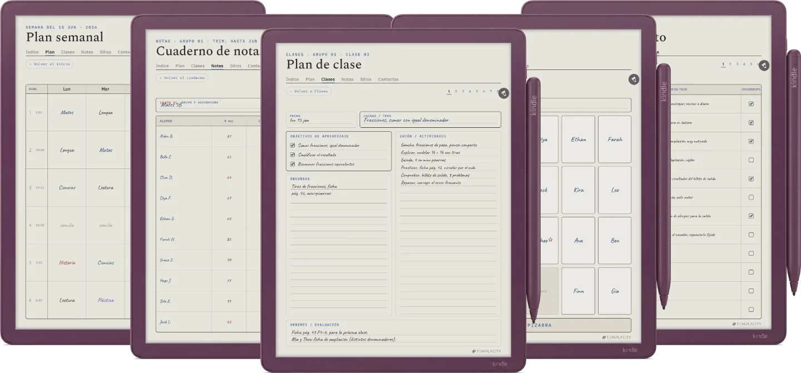801x373 pixels.
Task: Toggle 'Simplificar el resultado' objective checkbox
Action: pos(293,155)
